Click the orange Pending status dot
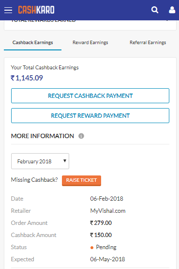Viewport: 179px width, 269px height. coord(92,248)
